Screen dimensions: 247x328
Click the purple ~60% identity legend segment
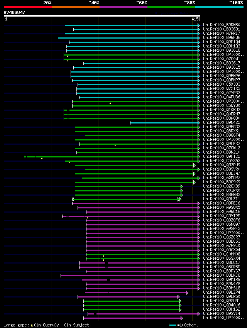point(123,7)
